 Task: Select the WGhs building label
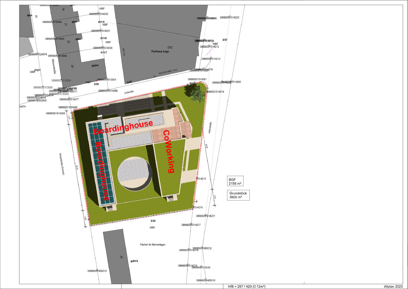95,66
